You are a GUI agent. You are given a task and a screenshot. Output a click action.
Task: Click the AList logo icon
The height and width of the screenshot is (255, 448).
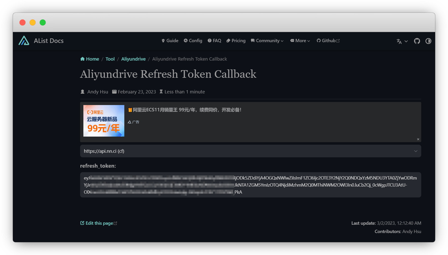pos(24,41)
